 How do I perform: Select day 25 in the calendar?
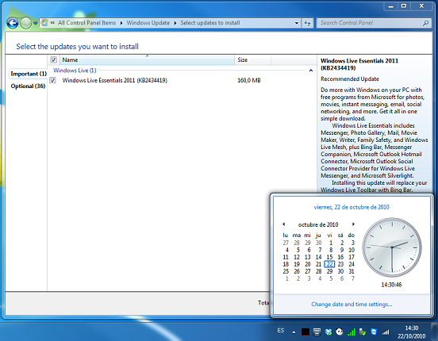point(286,271)
